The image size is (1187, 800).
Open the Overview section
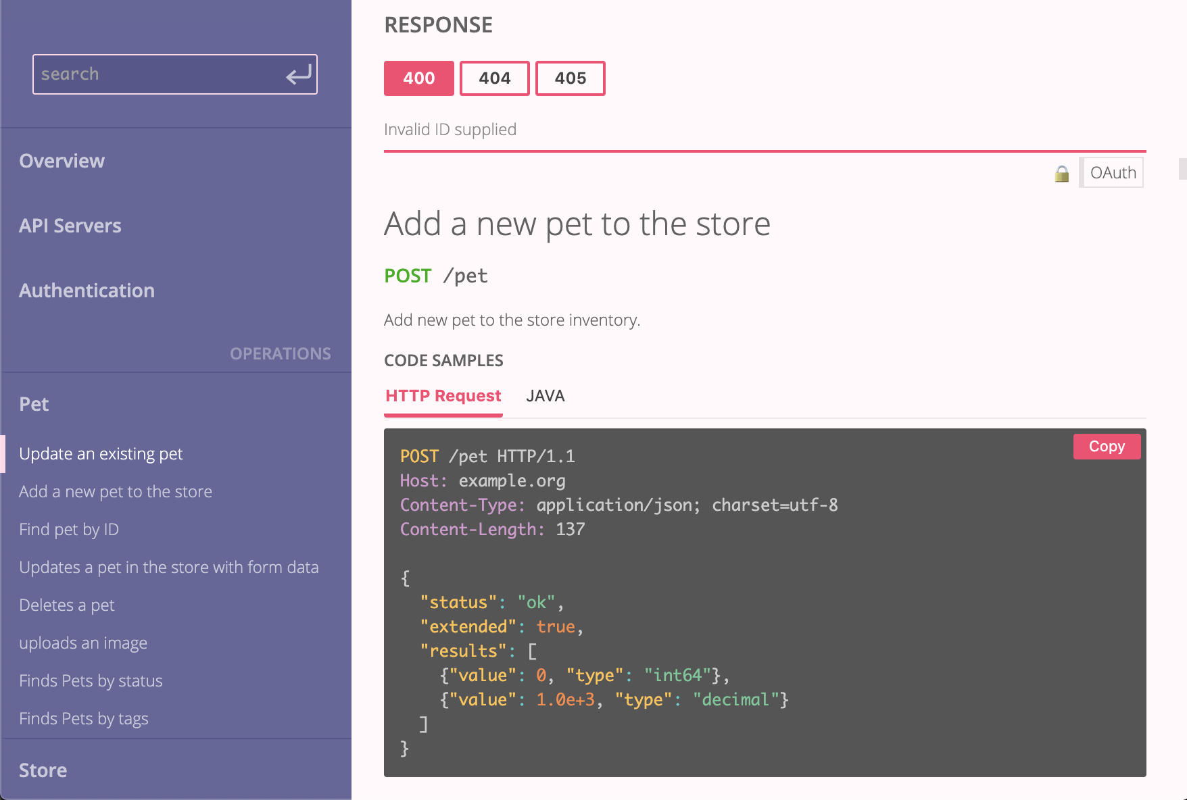pyautogui.click(x=62, y=161)
